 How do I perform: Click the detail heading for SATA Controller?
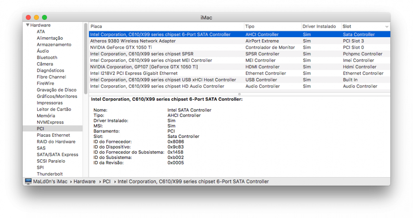pos(167,99)
